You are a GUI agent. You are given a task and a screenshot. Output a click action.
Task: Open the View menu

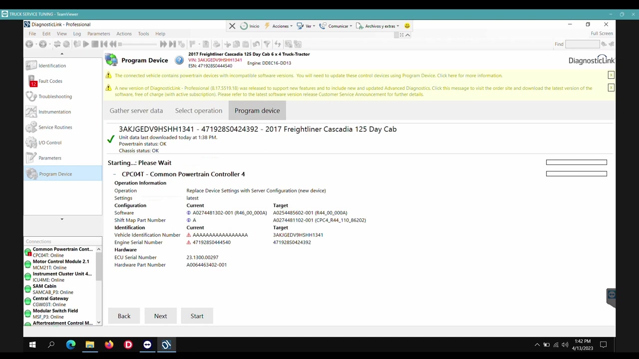(x=61, y=34)
